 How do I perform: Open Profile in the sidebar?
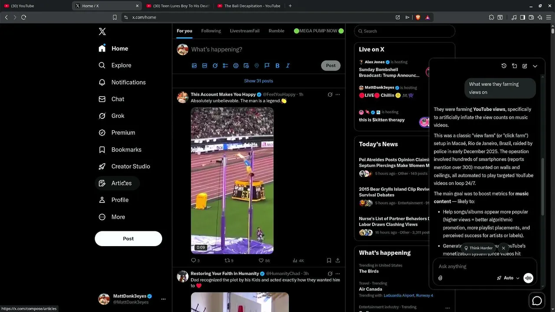pos(114,200)
